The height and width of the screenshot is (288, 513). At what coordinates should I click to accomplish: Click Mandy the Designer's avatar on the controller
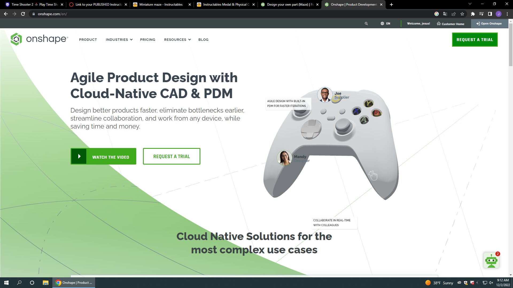pos(285,158)
